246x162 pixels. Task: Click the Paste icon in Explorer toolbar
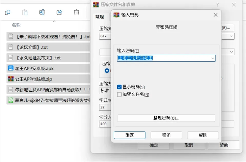click(25, 12)
